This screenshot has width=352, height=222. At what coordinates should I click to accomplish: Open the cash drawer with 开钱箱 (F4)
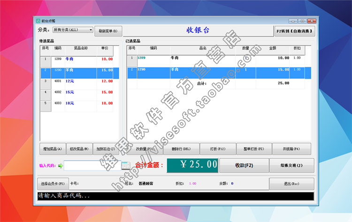coord(291,149)
